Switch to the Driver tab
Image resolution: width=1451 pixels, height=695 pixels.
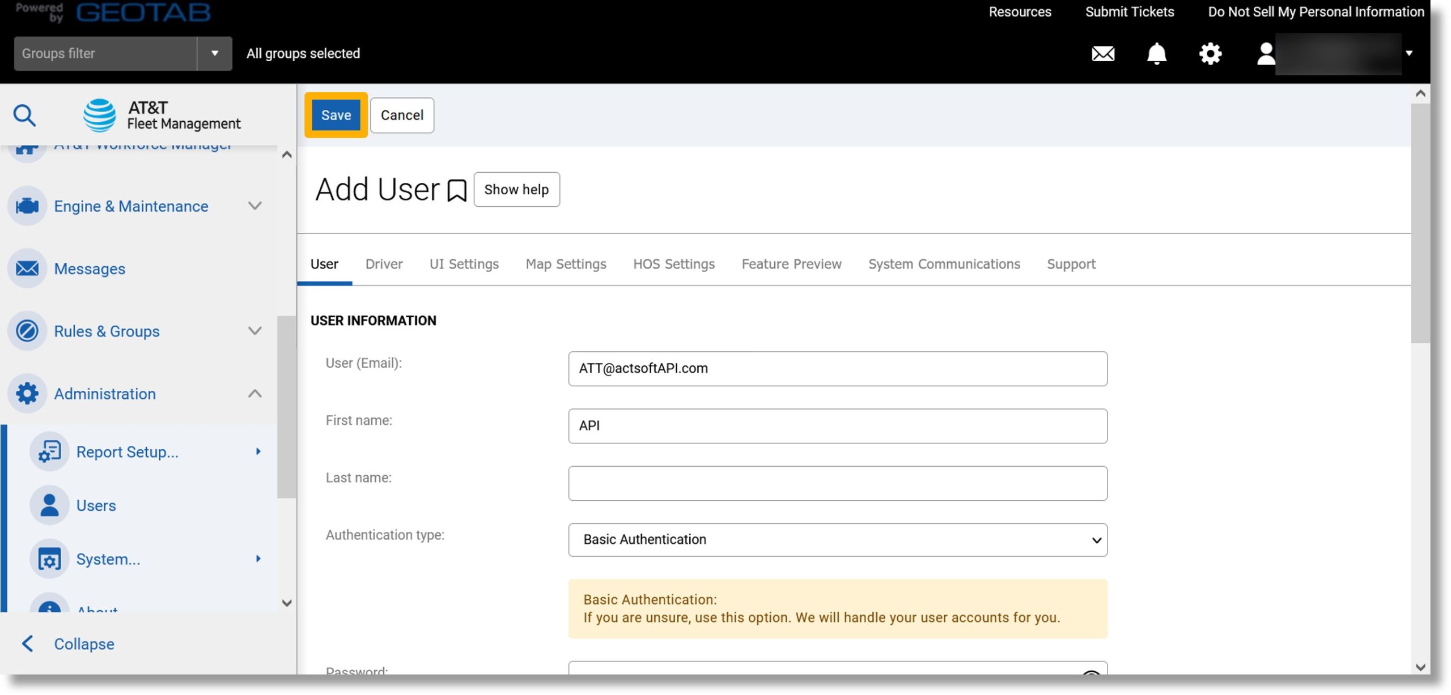click(x=384, y=264)
